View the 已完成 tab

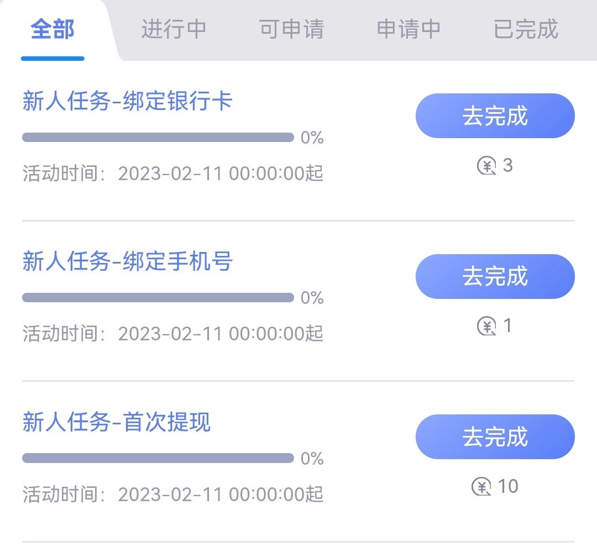click(526, 29)
